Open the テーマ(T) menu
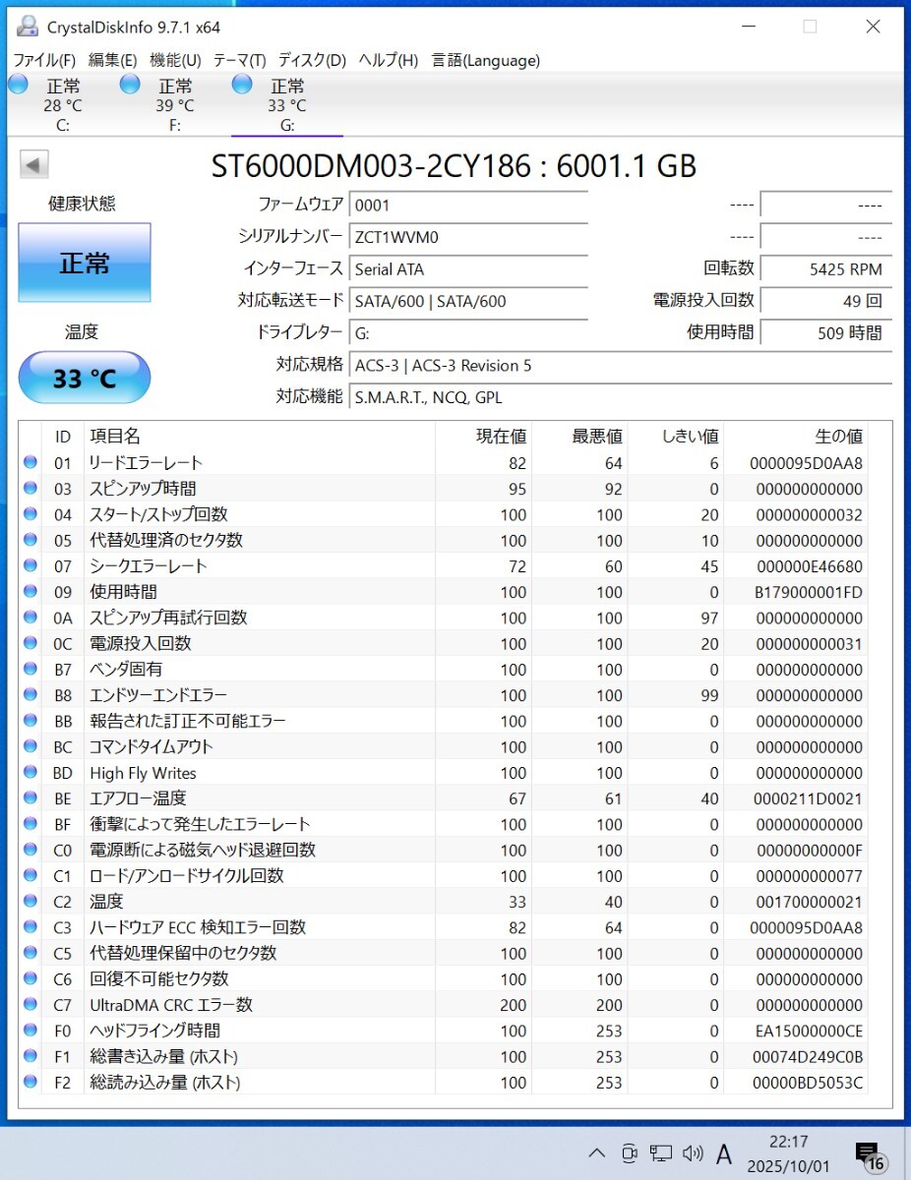Image resolution: width=911 pixels, height=1180 pixels. pos(239,60)
